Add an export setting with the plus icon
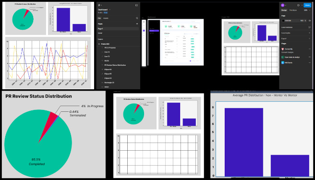 tap(309, 38)
